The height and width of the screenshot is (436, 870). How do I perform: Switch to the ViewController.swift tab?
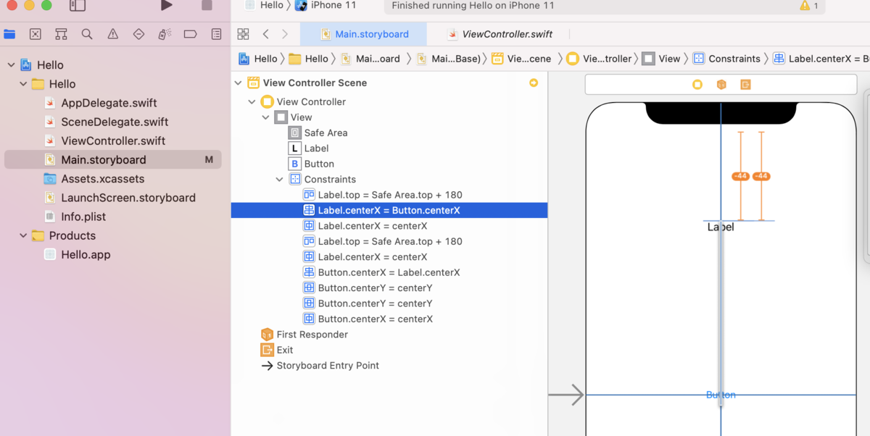[x=500, y=34]
